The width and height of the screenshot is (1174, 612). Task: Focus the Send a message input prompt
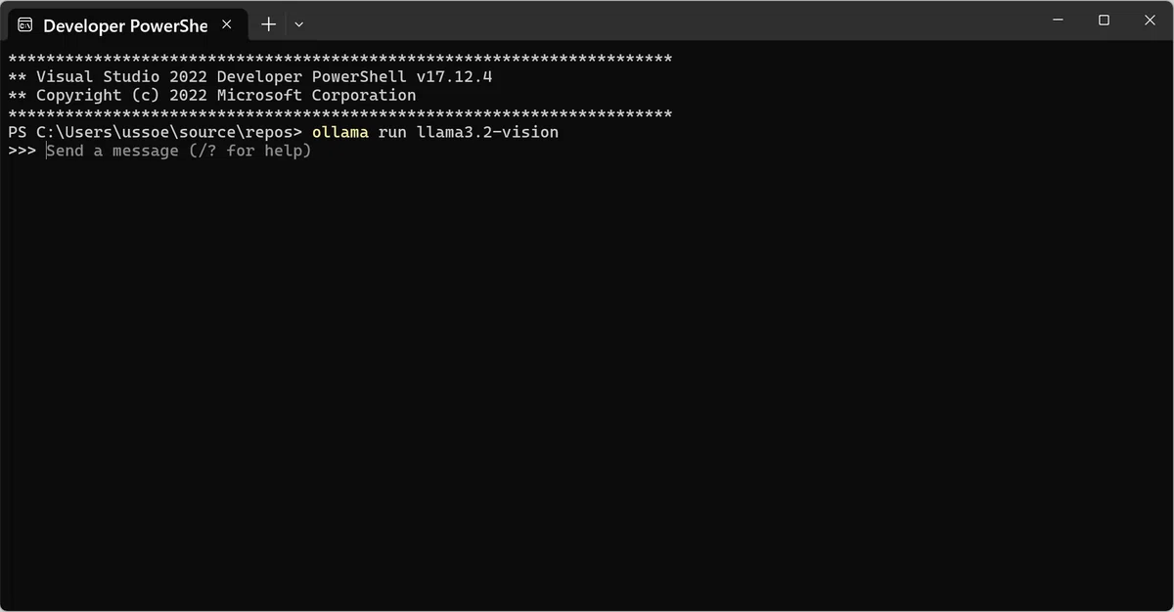179,151
